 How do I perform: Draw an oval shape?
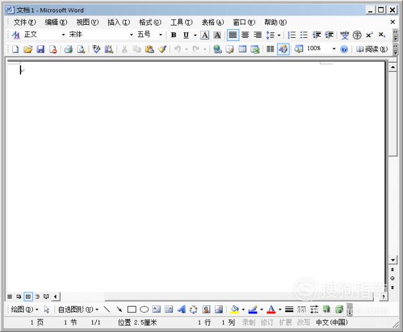pyautogui.click(x=144, y=309)
